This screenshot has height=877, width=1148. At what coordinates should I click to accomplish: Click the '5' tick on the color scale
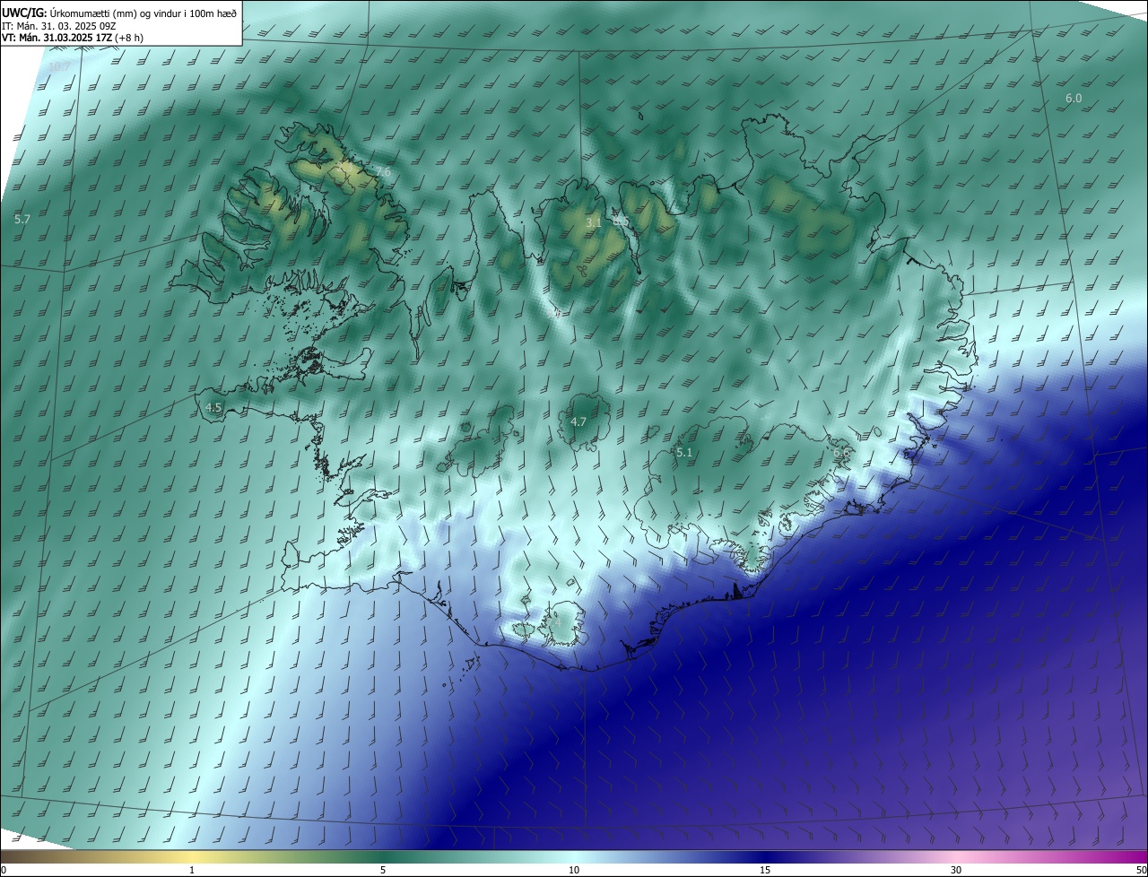click(383, 870)
